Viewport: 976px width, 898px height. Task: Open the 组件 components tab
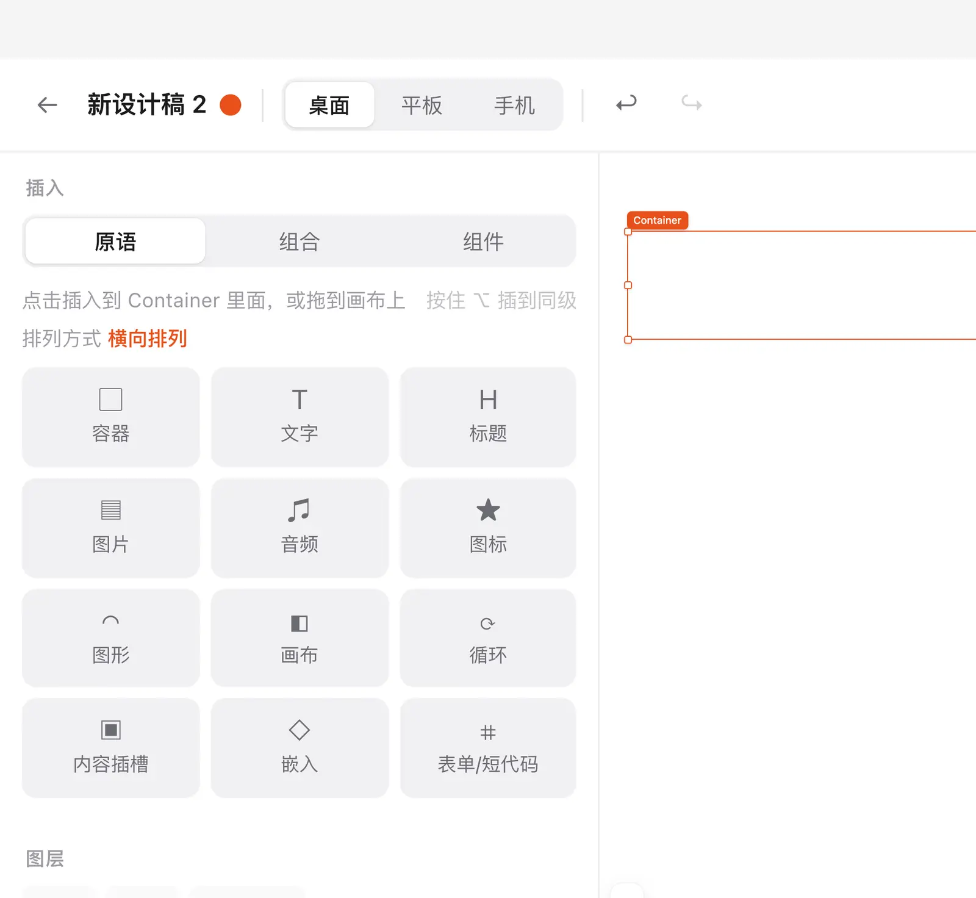(x=483, y=242)
